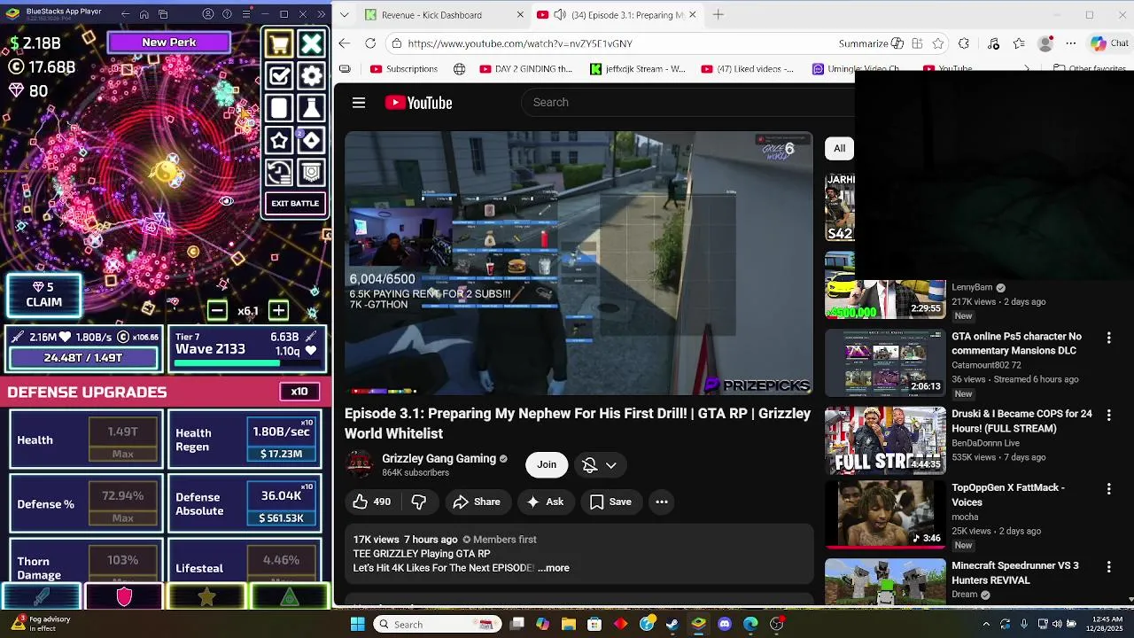Click BlueStacks home icon

144,14
